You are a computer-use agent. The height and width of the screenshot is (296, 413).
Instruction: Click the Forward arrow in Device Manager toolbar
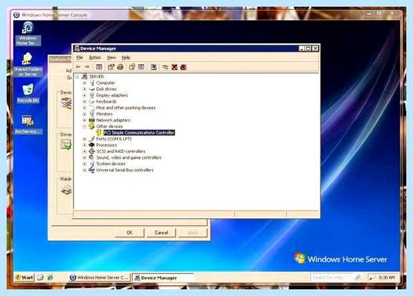[x=87, y=67]
